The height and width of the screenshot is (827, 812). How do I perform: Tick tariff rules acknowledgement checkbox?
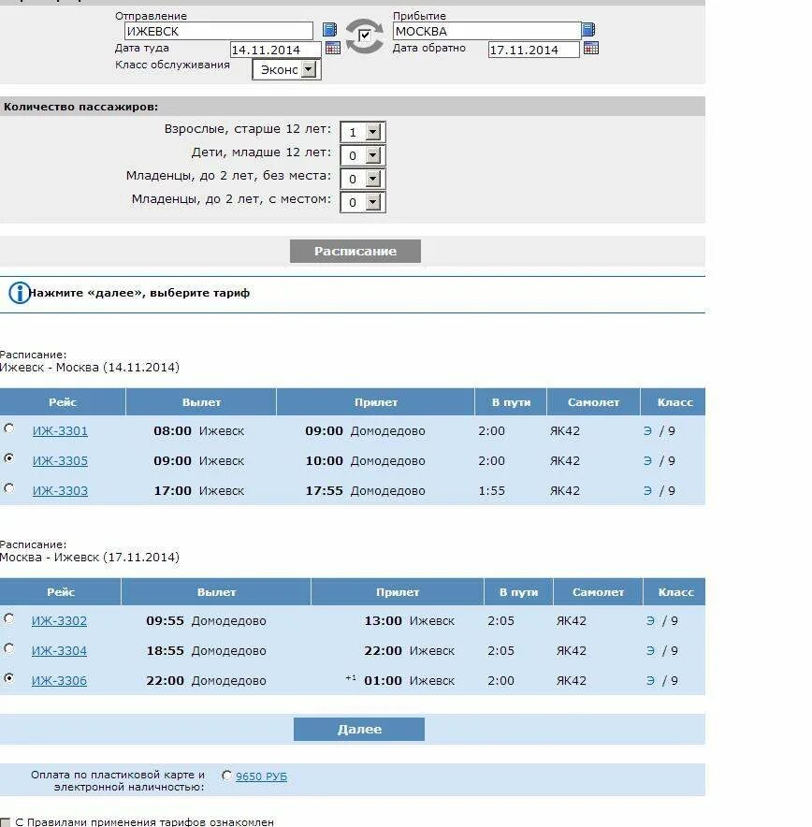coord(5,822)
